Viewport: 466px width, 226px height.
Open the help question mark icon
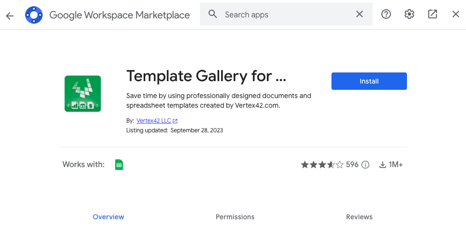(x=386, y=14)
